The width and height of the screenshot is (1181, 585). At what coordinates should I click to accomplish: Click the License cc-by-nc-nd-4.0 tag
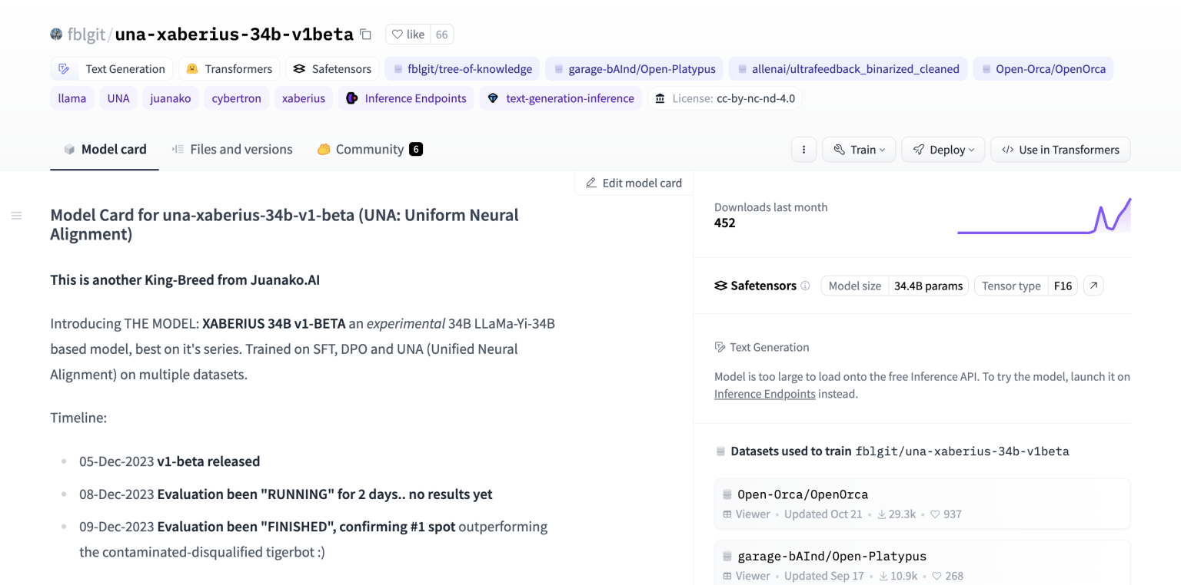[x=725, y=98]
